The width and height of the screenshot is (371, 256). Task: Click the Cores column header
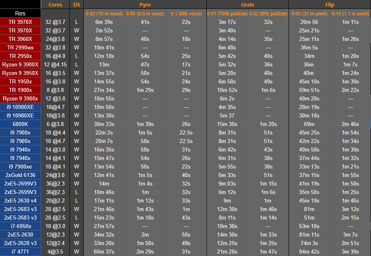(55, 5)
